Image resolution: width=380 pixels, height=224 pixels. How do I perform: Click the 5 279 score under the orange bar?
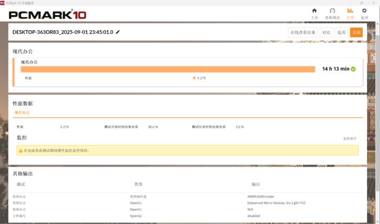coord(201,78)
